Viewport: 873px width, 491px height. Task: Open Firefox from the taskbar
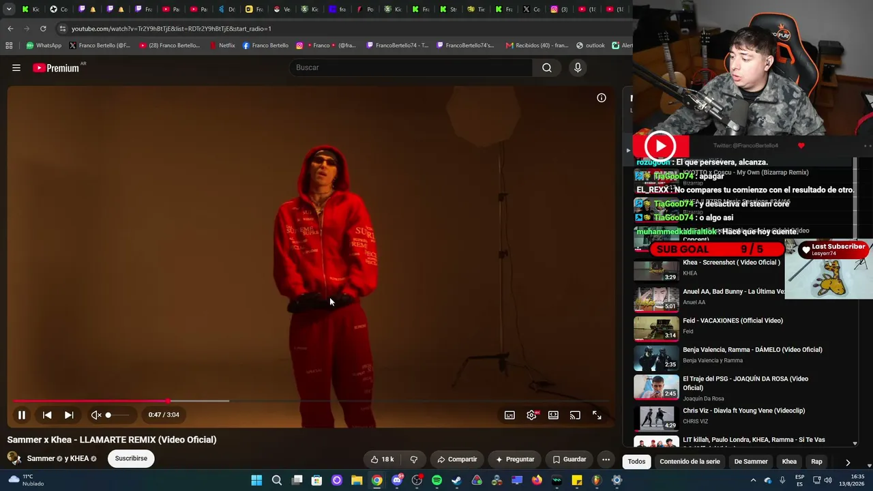(x=537, y=480)
